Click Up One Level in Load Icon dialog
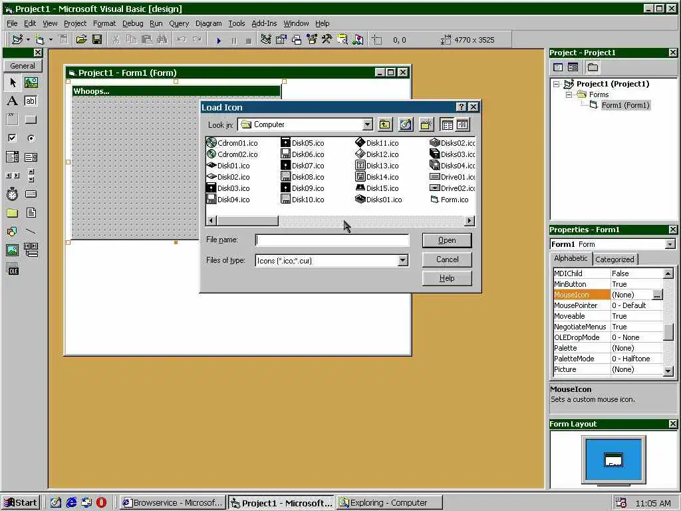The height and width of the screenshot is (511, 681). coord(384,124)
